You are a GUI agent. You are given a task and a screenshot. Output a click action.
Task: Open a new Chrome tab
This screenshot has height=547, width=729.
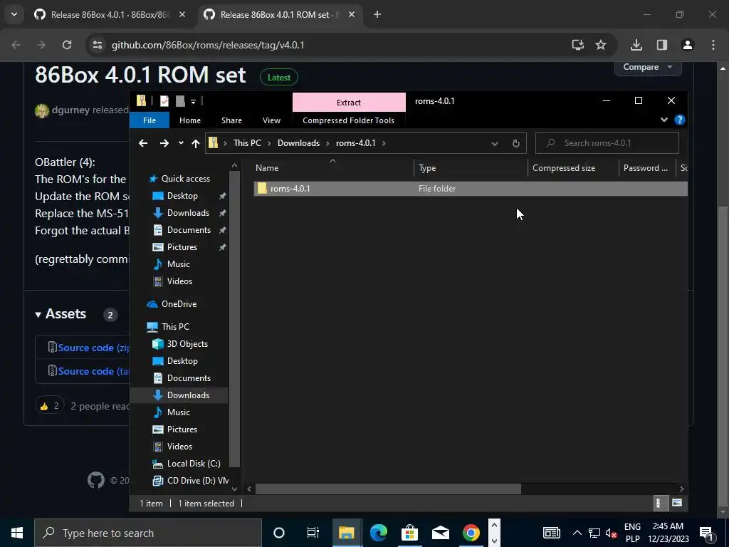(377, 14)
